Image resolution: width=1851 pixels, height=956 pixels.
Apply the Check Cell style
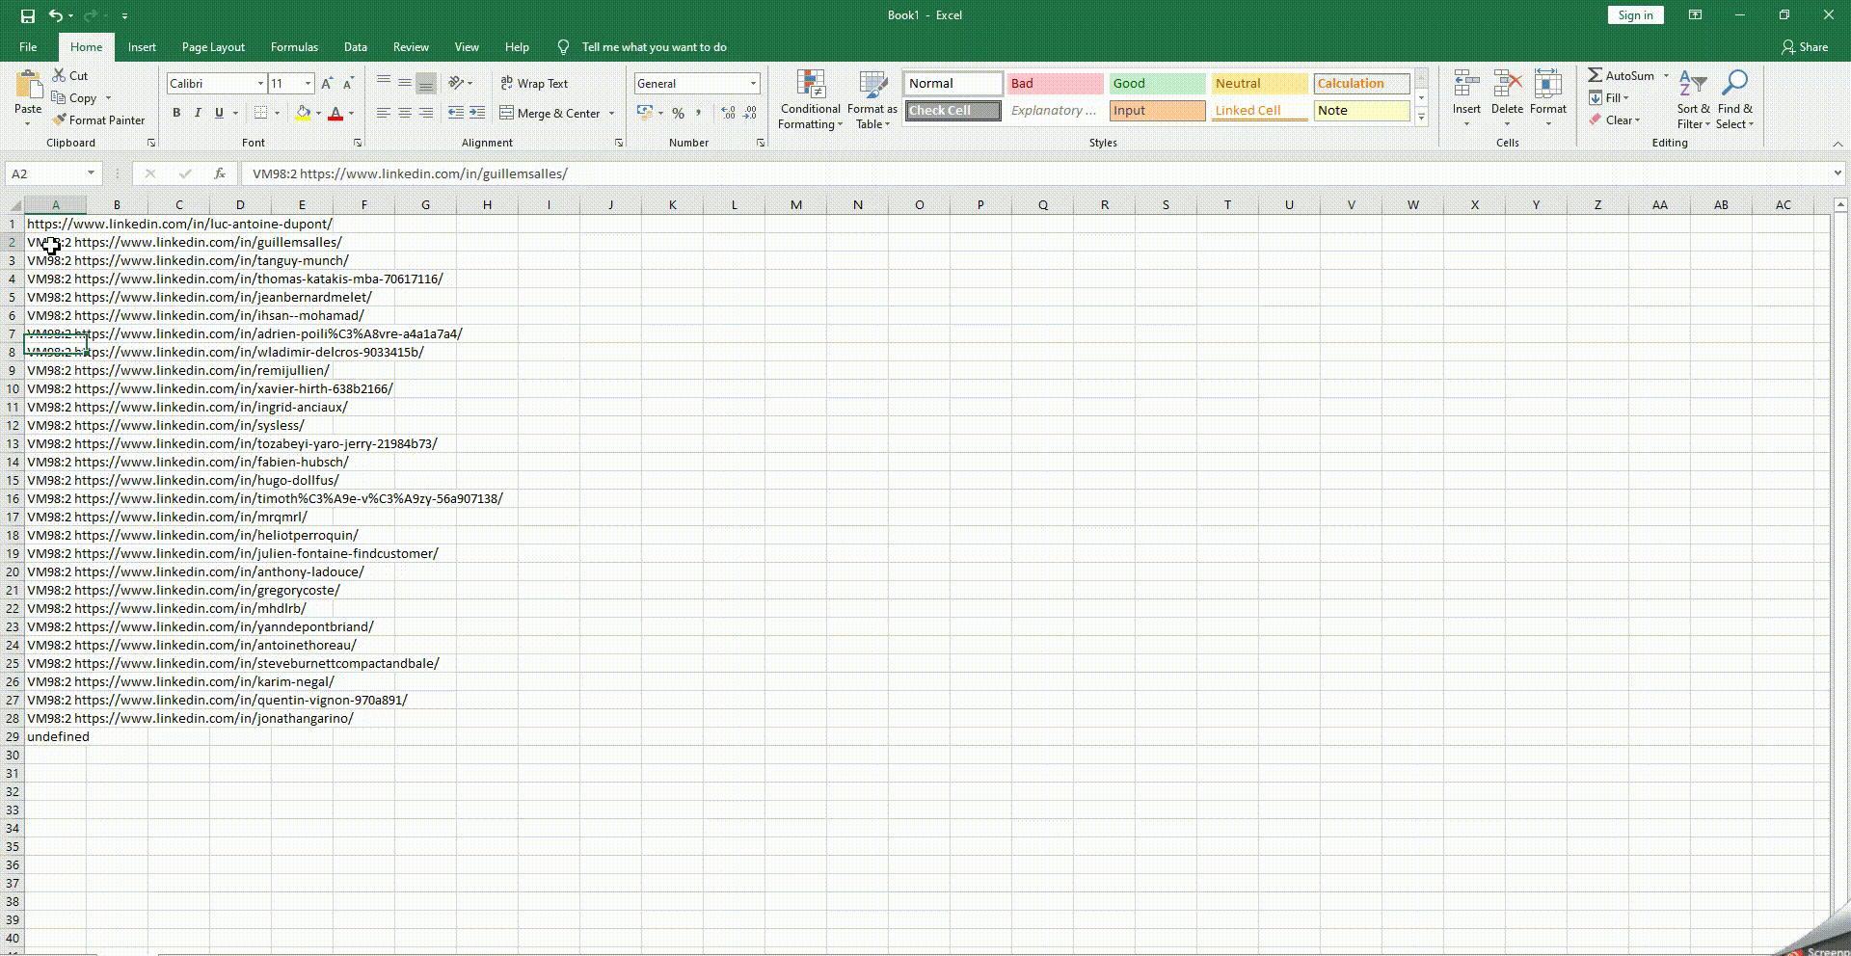click(953, 111)
